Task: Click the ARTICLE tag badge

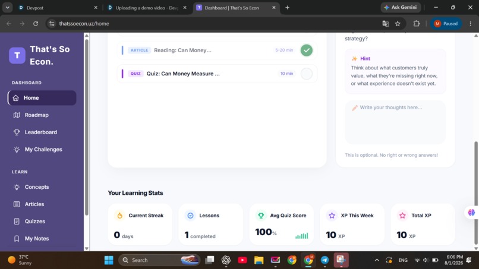Action: point(139,50)
